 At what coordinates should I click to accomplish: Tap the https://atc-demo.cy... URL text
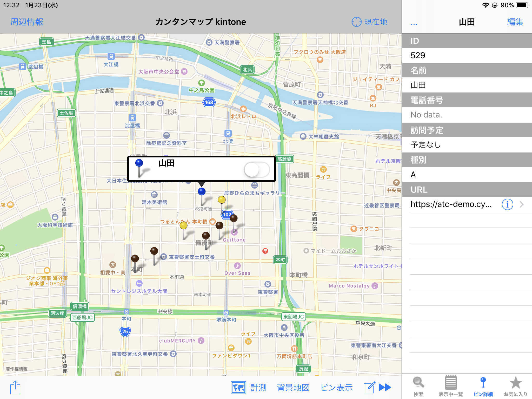tap(451, 204)
